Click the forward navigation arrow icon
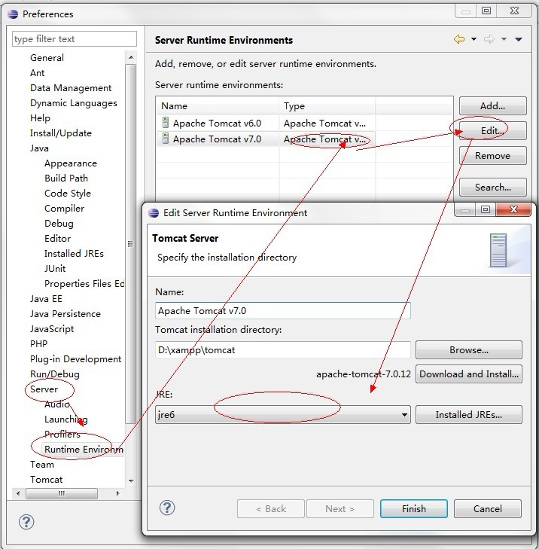The height and width of the screenshot is (549, 539). coord(489,39)
